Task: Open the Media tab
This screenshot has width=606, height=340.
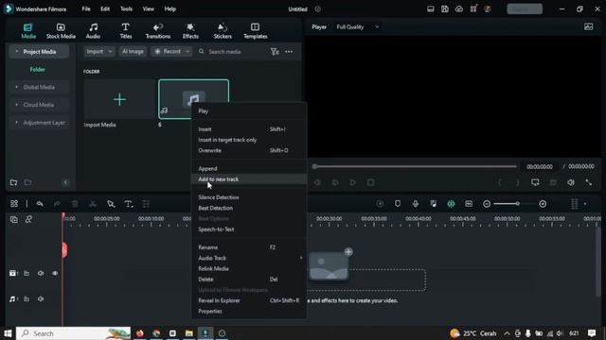Action: 28,31
